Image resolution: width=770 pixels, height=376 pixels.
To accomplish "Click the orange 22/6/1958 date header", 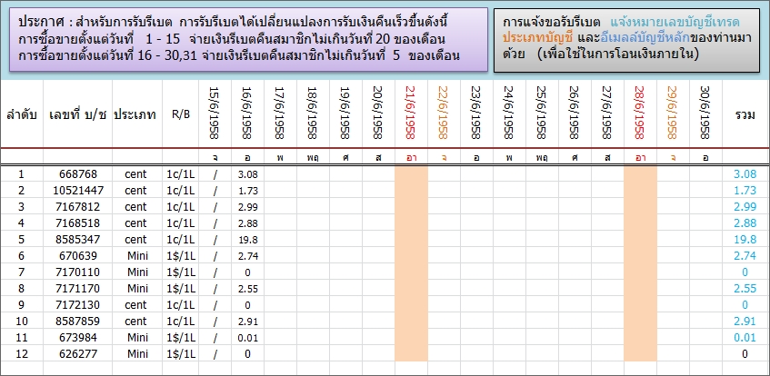I will point(444,113).
